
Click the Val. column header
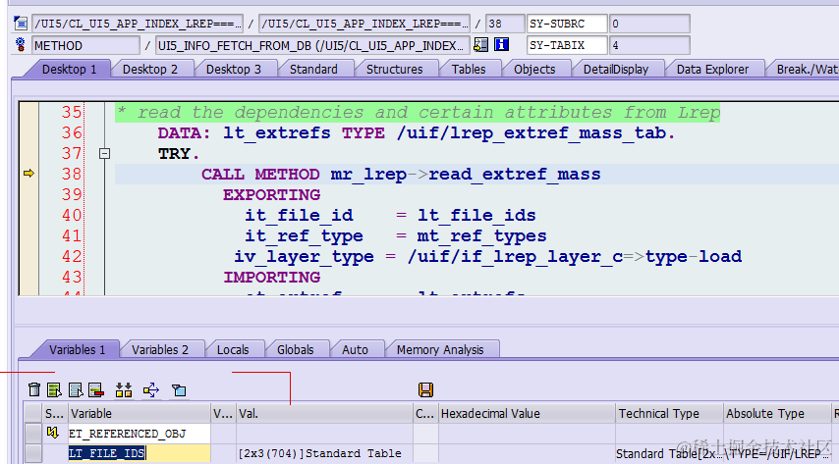point(324,413)
